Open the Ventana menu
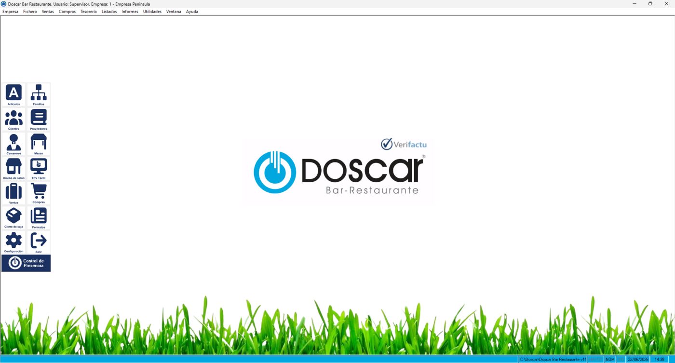The width and height of the screenshot is (675, 363). click(x=174, y=12)
